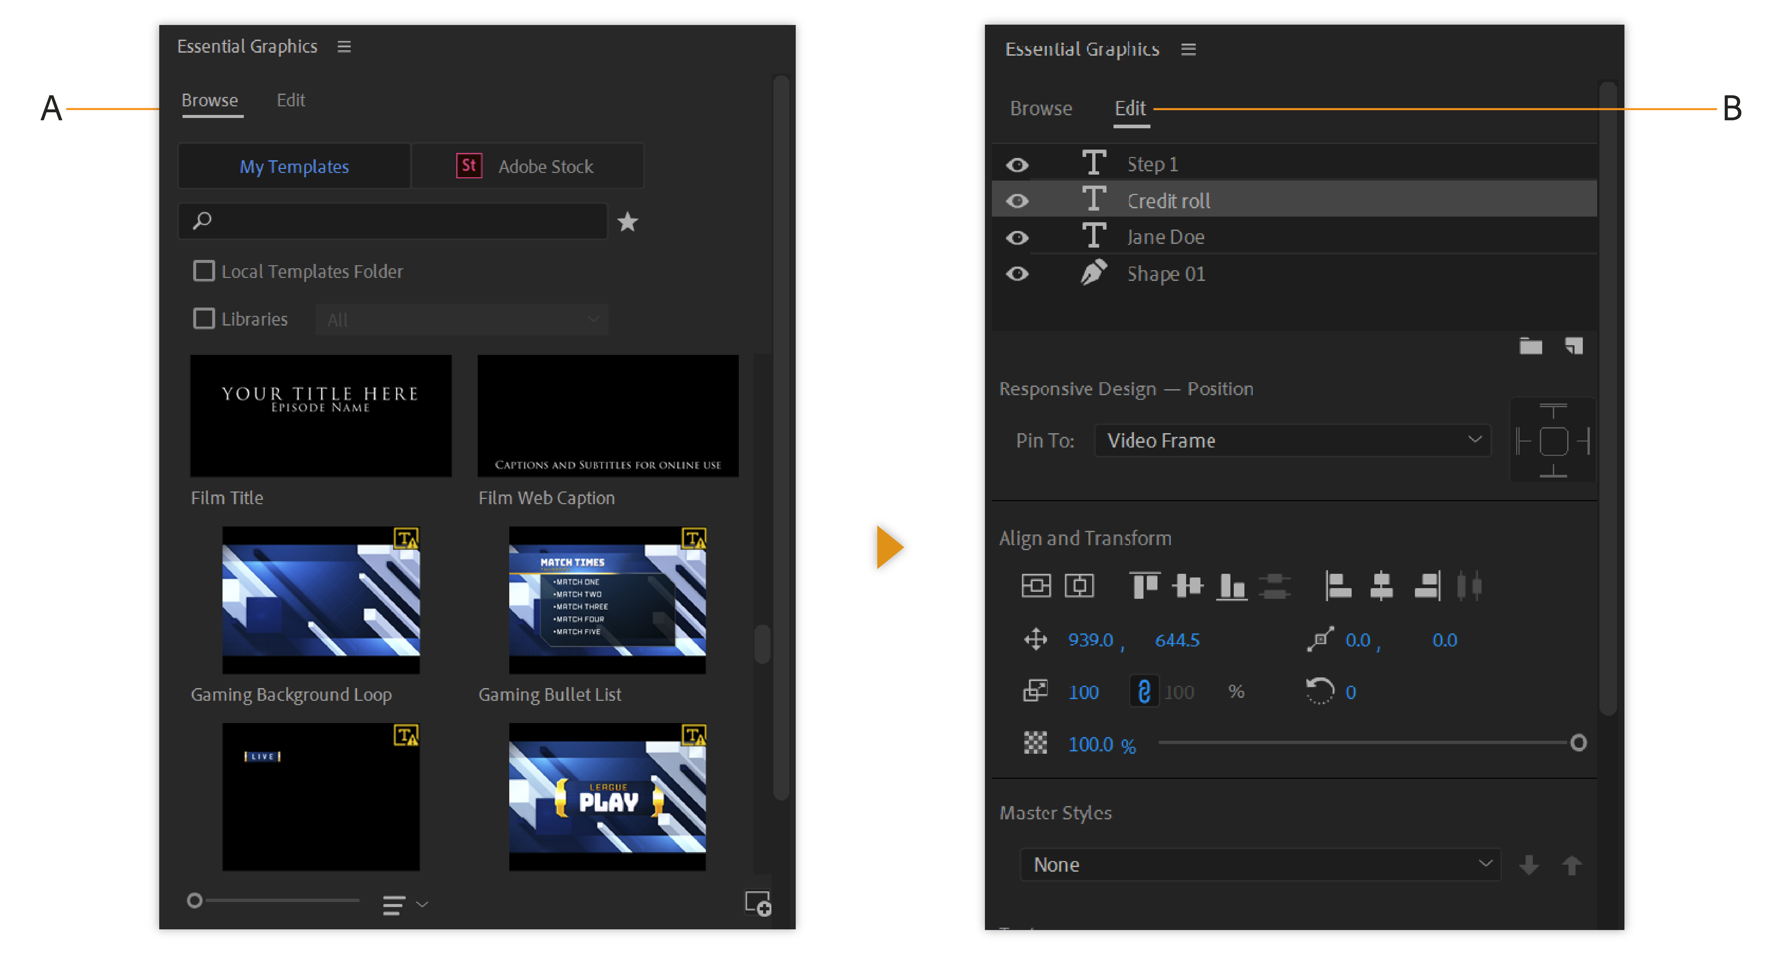This screenshot has width=1782, height=959.
Task: Toggle visibility of Shape 01 layer
Action: (x=1017, y=274)
